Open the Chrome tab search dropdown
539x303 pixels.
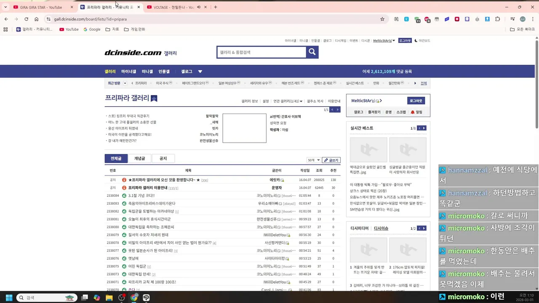[5, 7]
